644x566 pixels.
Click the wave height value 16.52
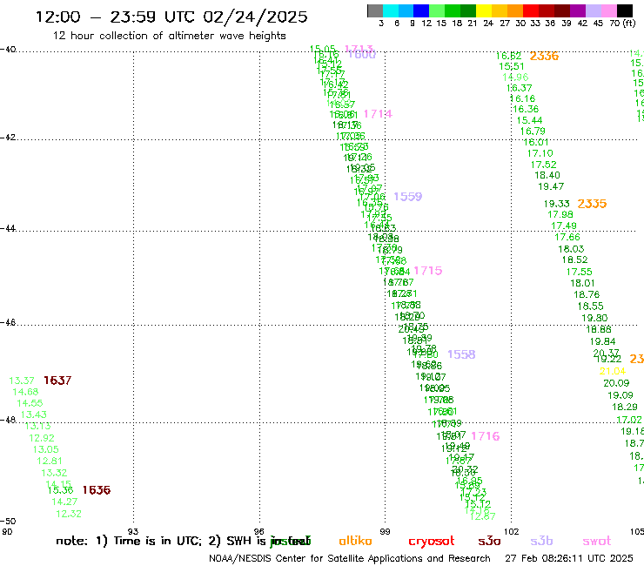pyautogui.click(x=508, y=56)
